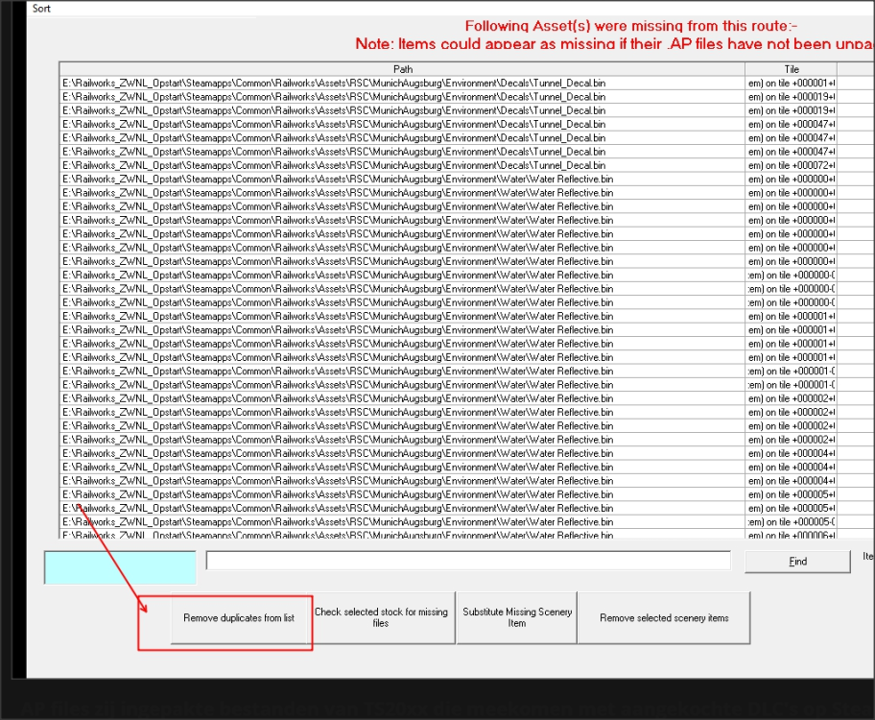875x720 pixels.
Task: Click the Tile column header
Action: [791, 69]
